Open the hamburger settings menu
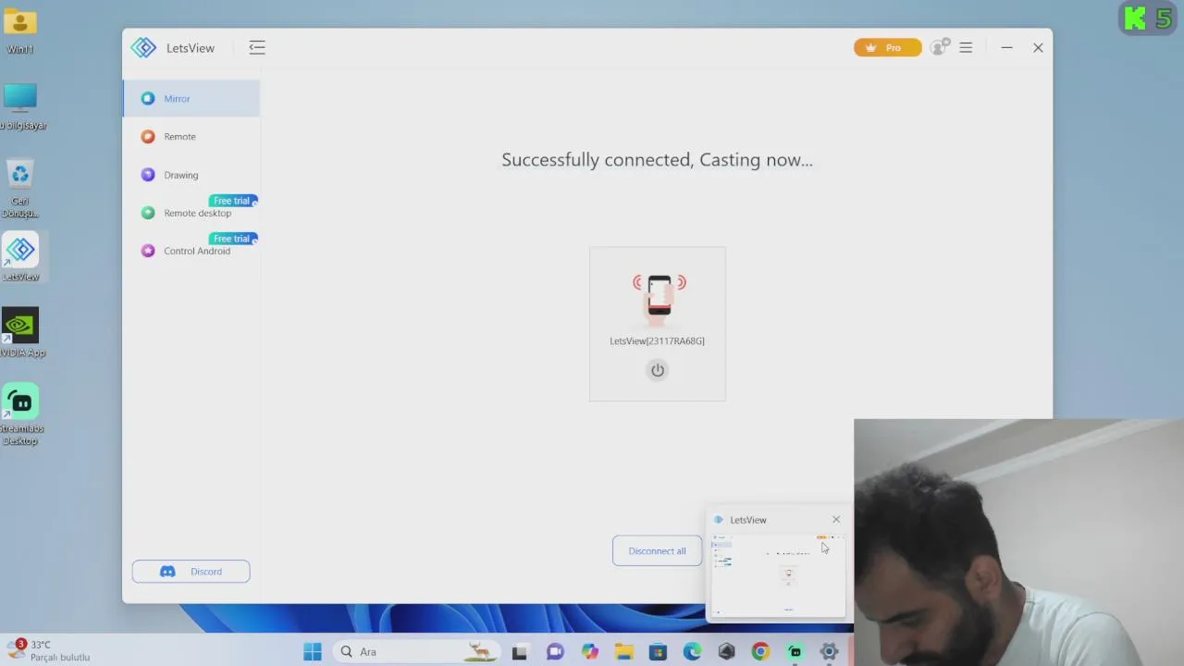Image resolution: width=1184 pixels, height=666 pixels. (966, 48)
